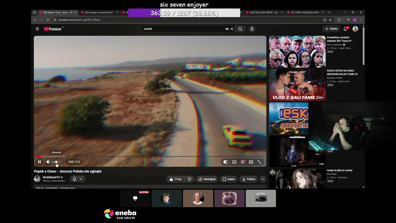This screenshot has height=223, width=396.
Task: Submit the search with the magnifier button
Action: 240,29
